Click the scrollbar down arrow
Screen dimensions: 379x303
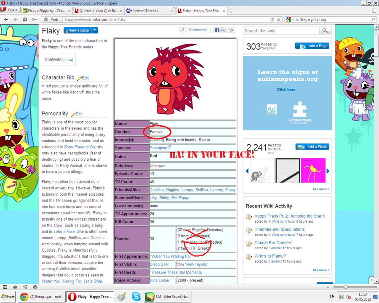(x=376, y=281)
